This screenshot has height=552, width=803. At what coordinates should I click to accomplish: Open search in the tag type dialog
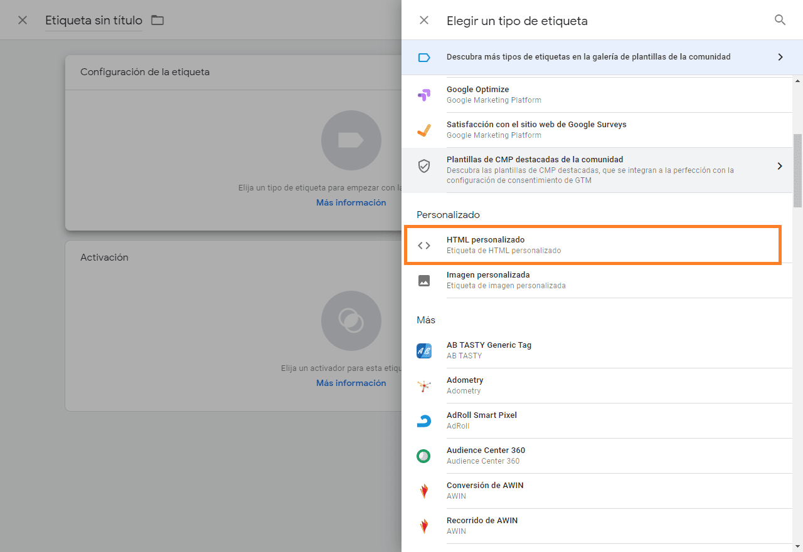pos(780,19)
